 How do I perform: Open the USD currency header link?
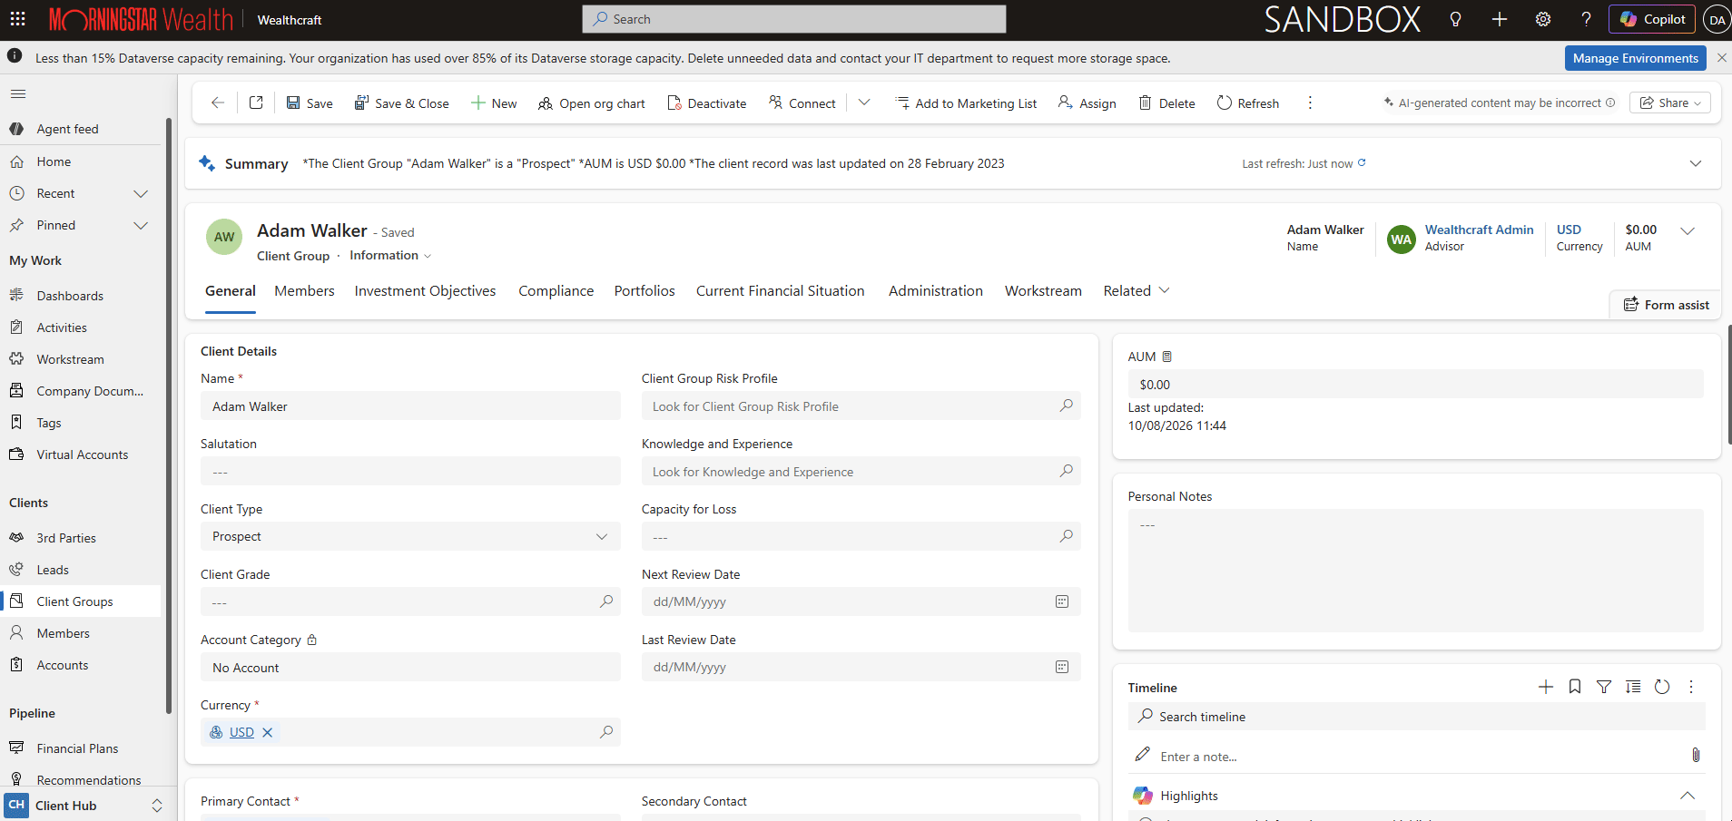(1569, 230)
